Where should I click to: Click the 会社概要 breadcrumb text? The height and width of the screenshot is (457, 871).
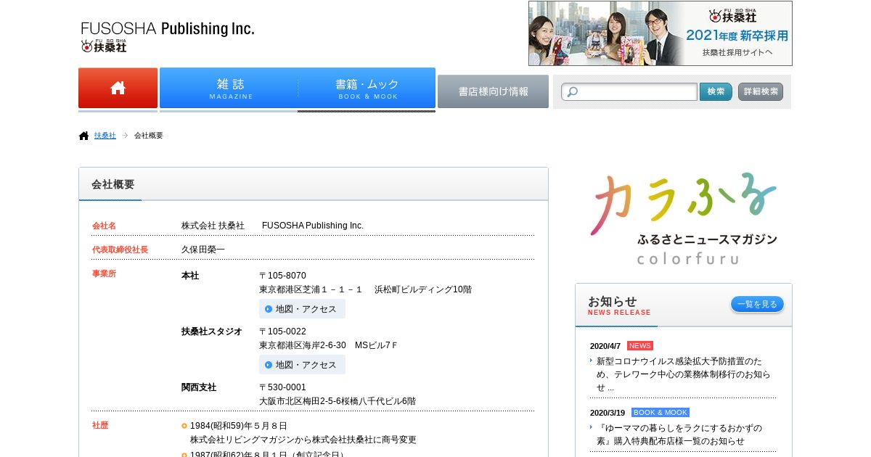[x=149, y=136]
